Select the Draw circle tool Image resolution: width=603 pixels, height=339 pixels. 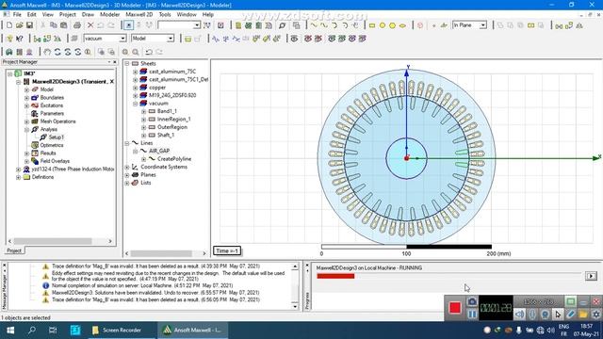point(383,25)
